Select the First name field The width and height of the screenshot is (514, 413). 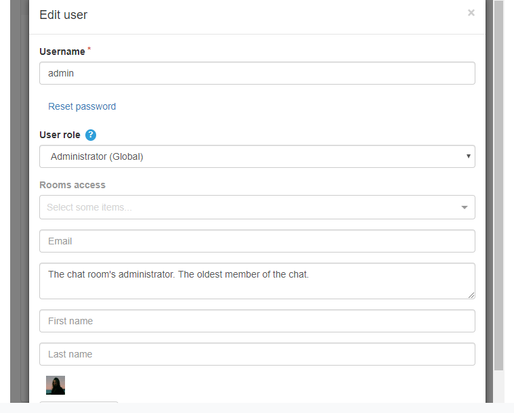point(257,321)
